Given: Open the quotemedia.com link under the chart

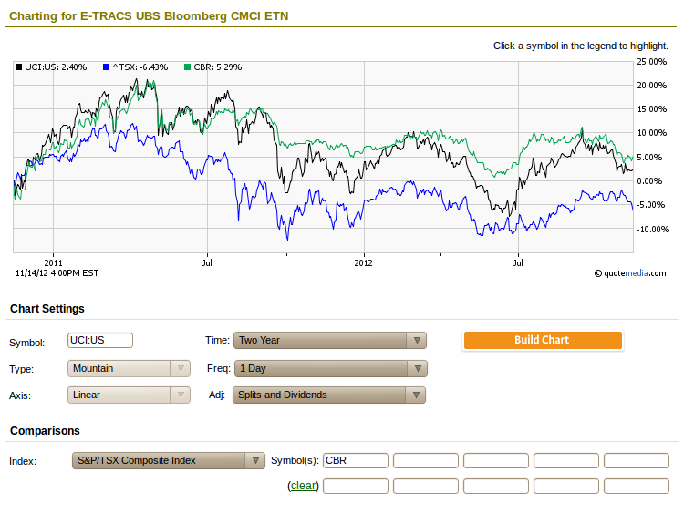Looking at the screenshot, I should pyautogui.click(x=634, y=273).
